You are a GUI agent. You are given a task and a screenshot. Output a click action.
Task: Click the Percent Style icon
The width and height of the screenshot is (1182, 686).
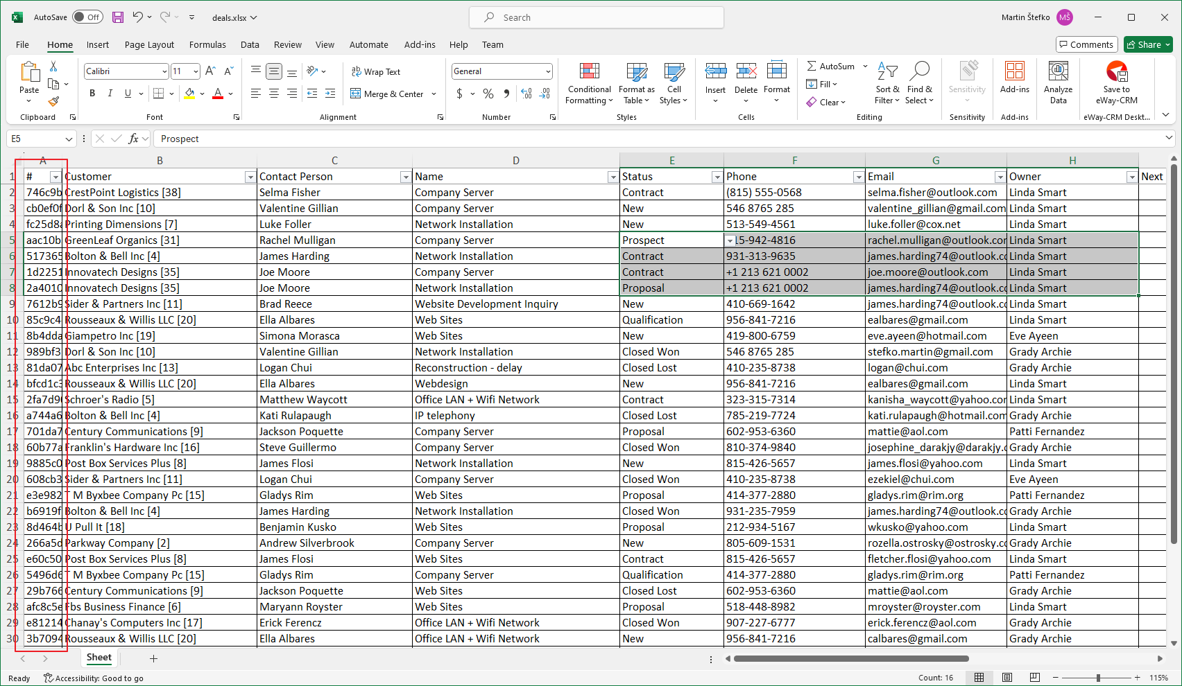tap(488, 94)
